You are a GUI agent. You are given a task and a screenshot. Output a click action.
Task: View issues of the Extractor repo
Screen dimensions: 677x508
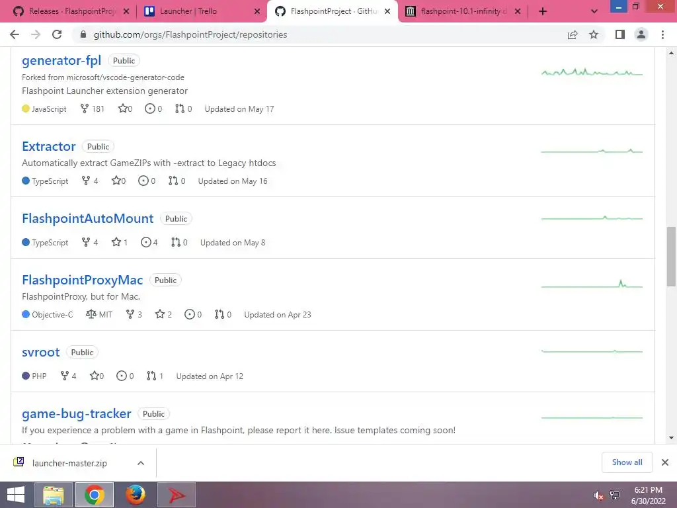(147, 181)
